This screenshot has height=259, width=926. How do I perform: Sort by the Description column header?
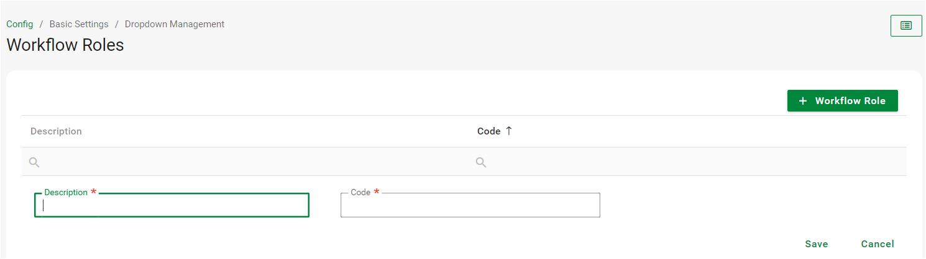point(56,131)
